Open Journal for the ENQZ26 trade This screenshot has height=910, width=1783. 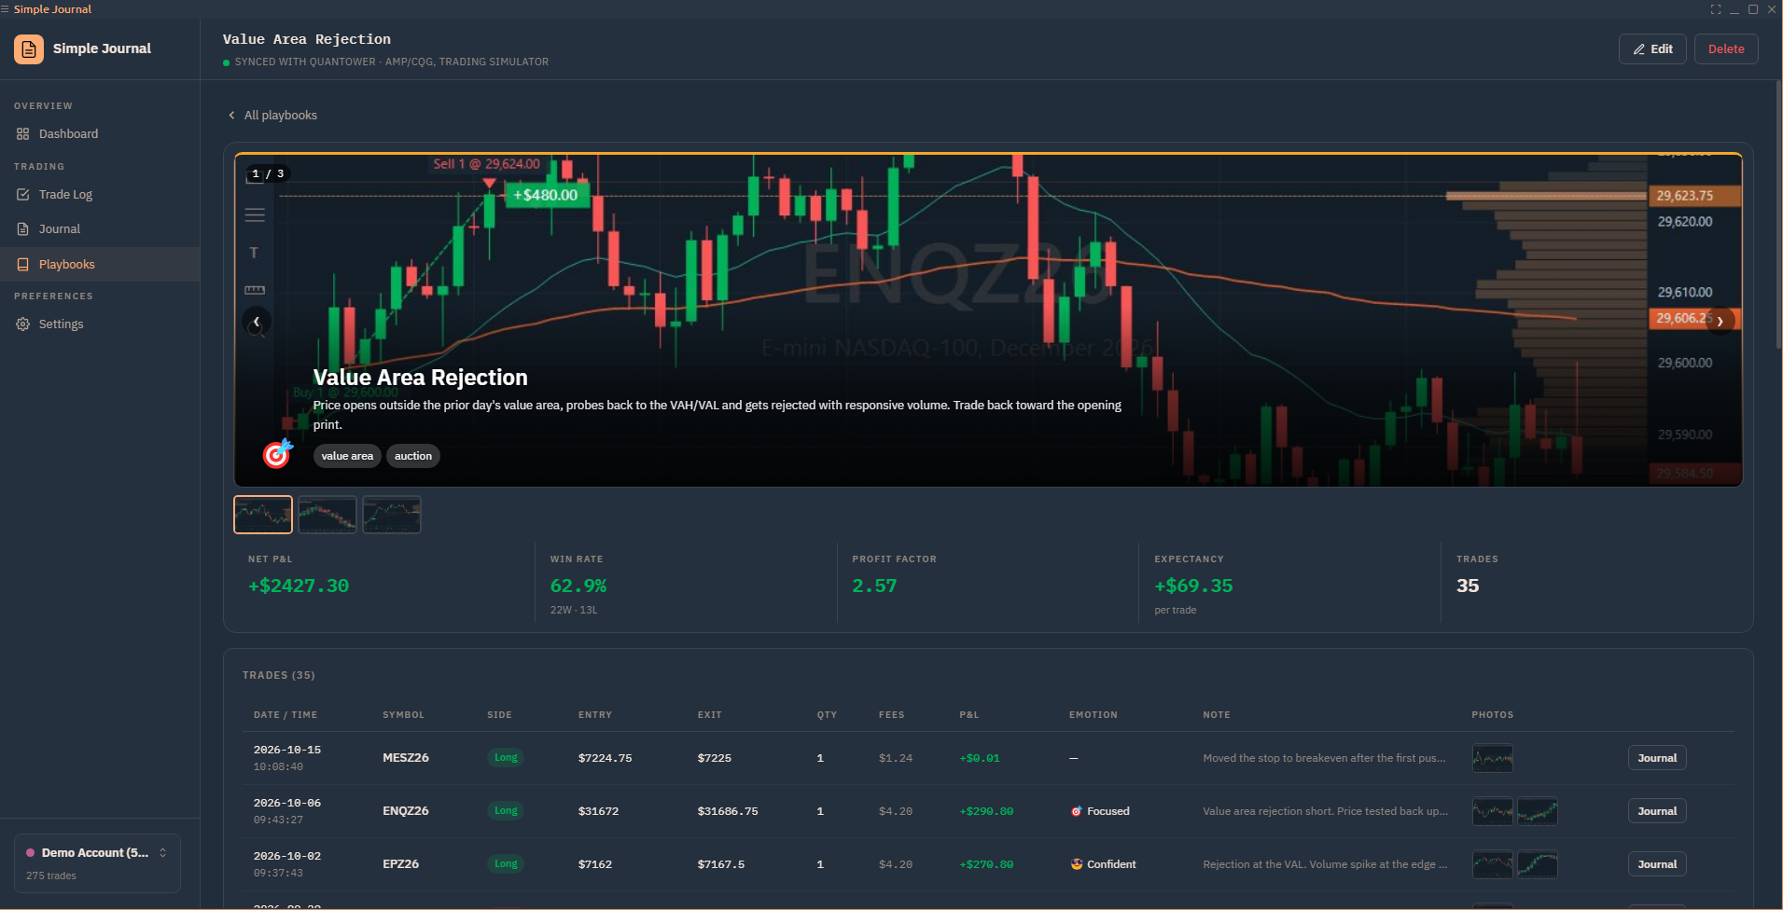tap(1657, 811)
